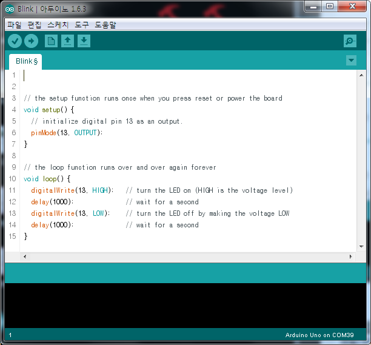Click the pinMode(13, OUTPUT) line
The height and width of the screenshot is (345, 371).
click(x=67, y=133)
